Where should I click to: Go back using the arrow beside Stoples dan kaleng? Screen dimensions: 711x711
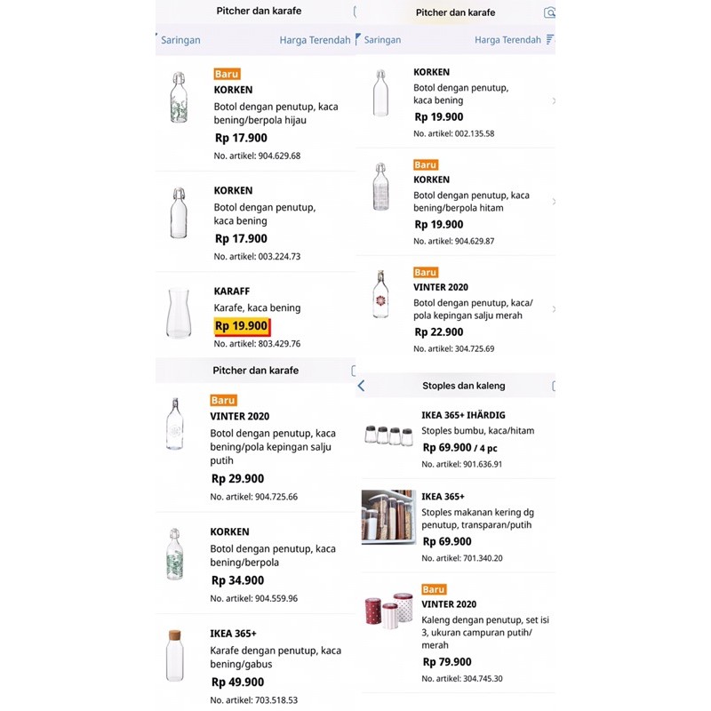tap(362, 386)
